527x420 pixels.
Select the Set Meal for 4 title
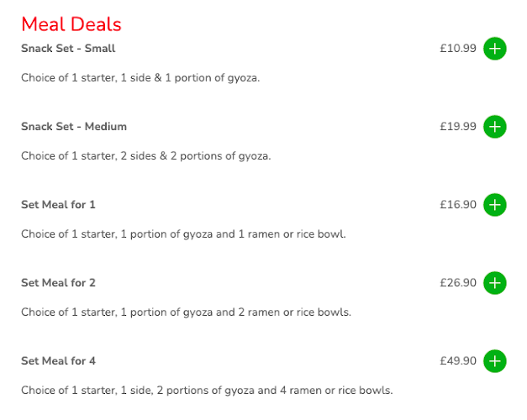pyautogui.click(x=59, y=361)
